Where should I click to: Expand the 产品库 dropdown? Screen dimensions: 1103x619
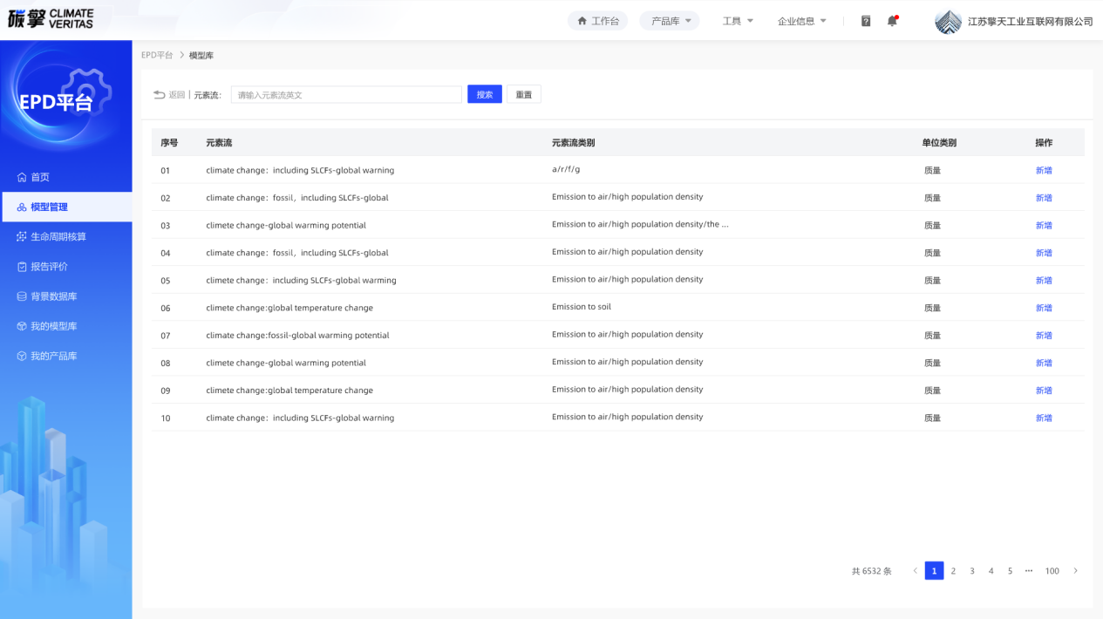670,21
